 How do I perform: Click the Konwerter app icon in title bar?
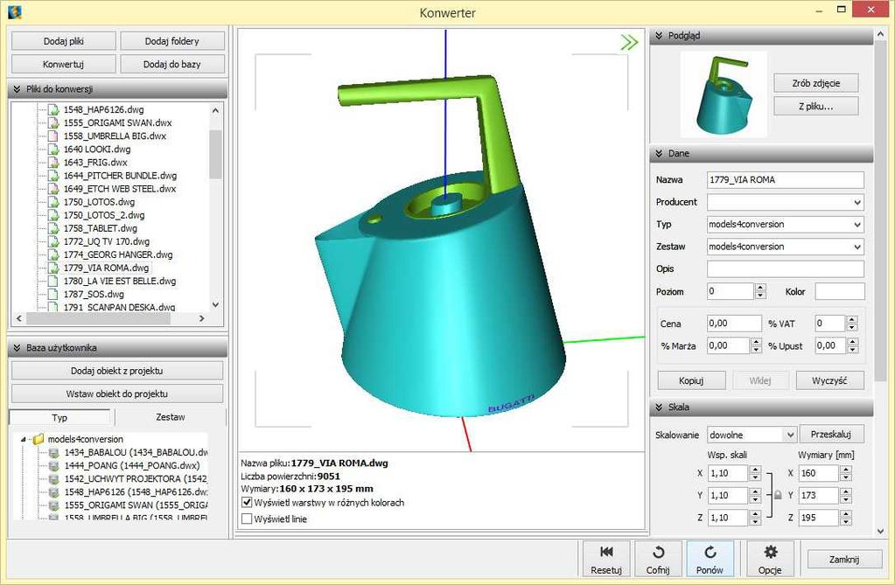(15, 11)
